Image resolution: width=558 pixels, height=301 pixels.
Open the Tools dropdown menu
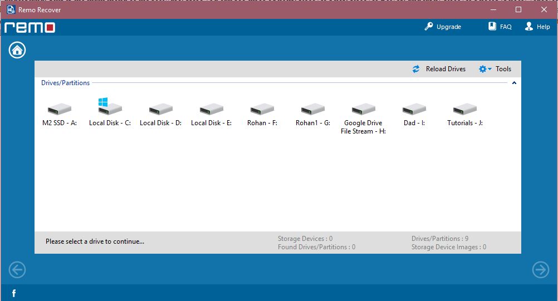click(495, 69)
